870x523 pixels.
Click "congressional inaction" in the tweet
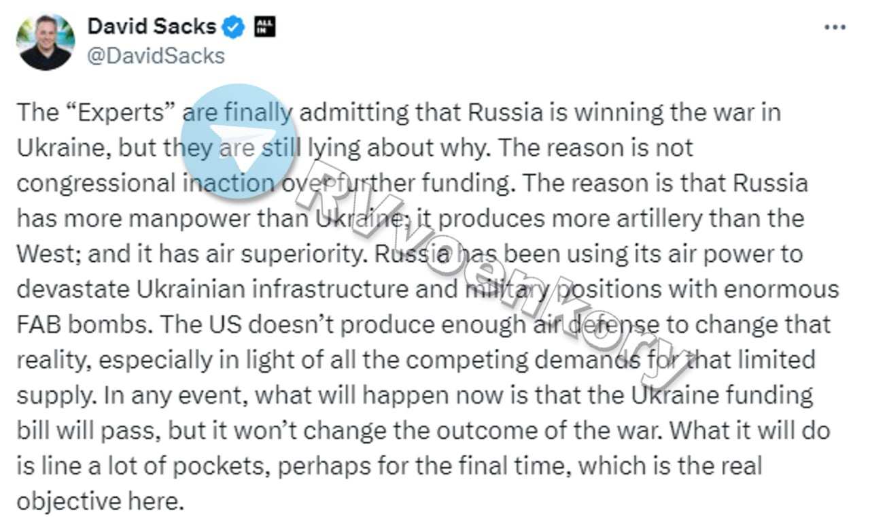(x=146, y=183)
